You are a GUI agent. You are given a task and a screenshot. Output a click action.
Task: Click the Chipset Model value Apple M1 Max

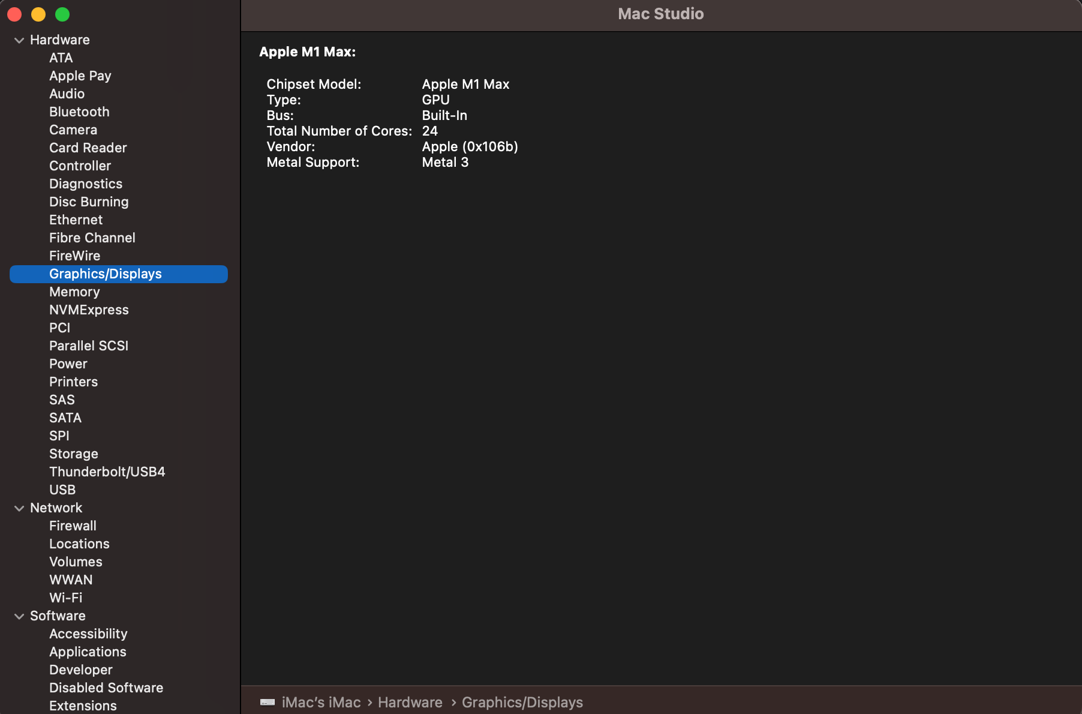[x=466, y=85]
